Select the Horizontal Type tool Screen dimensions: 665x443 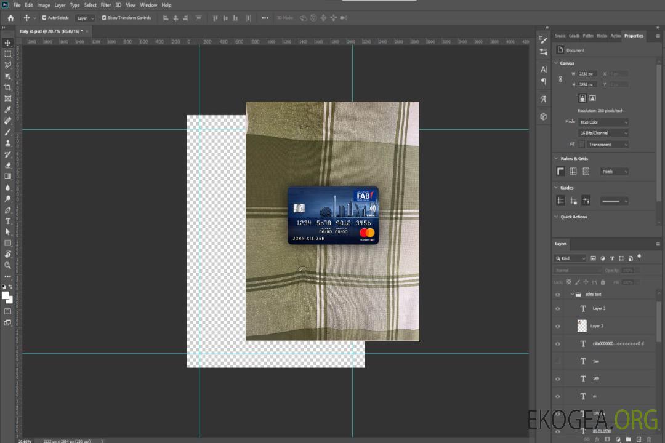7,221
